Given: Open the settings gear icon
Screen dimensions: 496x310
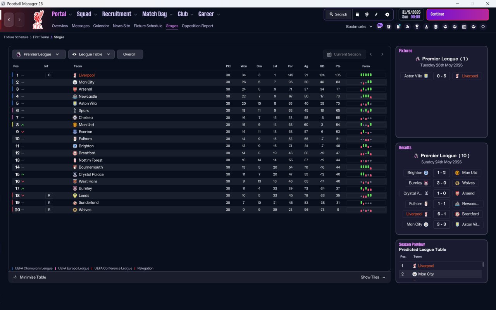Looking at the screenshot, I should (x=387, y=14).
